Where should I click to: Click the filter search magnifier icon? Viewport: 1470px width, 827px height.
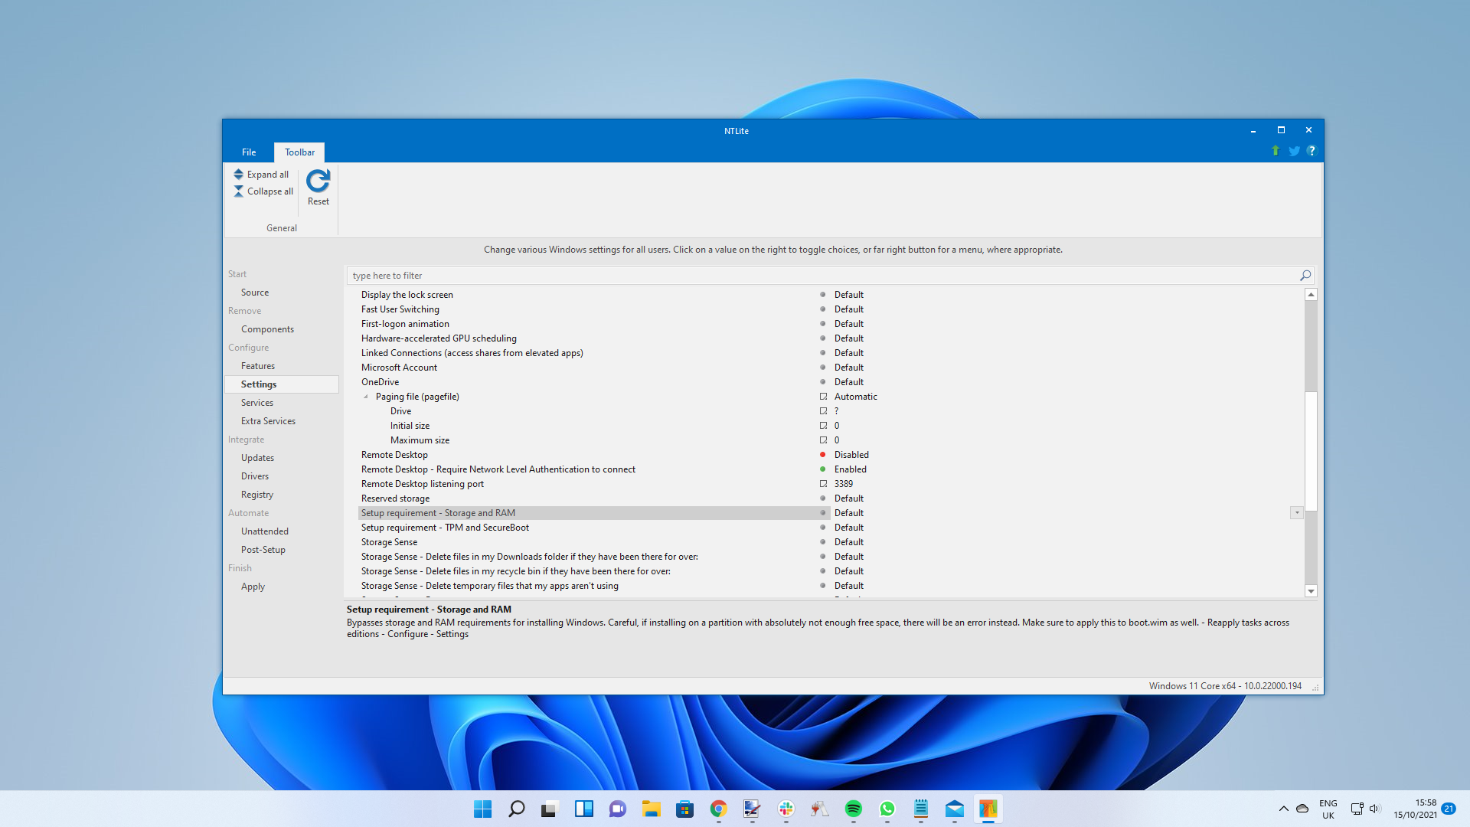(1305, 276)
